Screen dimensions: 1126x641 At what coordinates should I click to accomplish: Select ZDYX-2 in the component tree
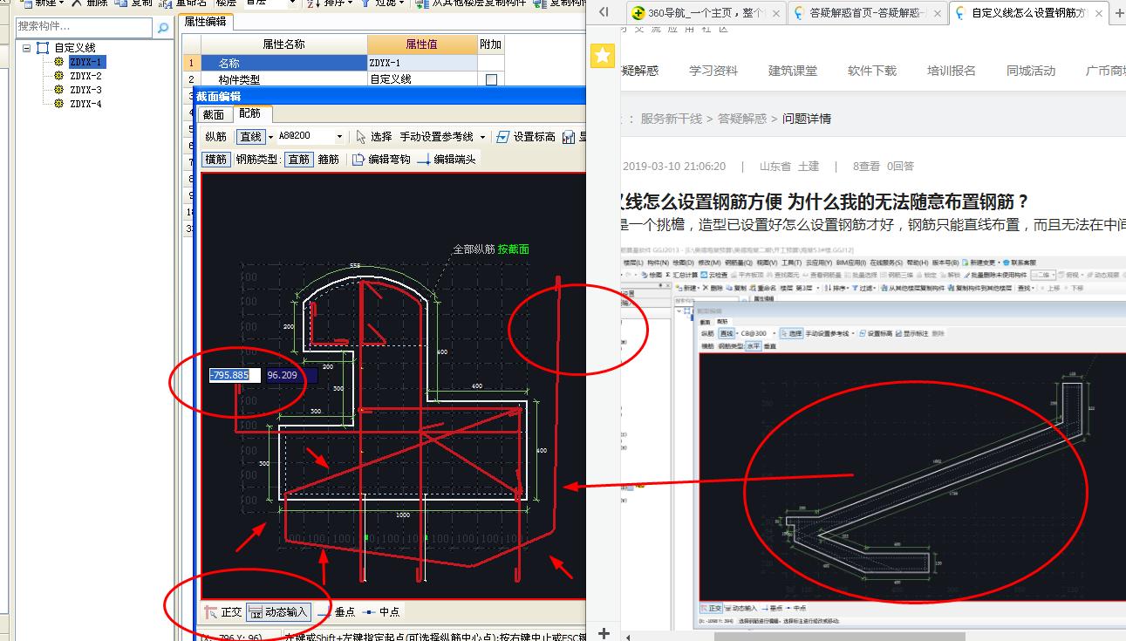[85, 76]
